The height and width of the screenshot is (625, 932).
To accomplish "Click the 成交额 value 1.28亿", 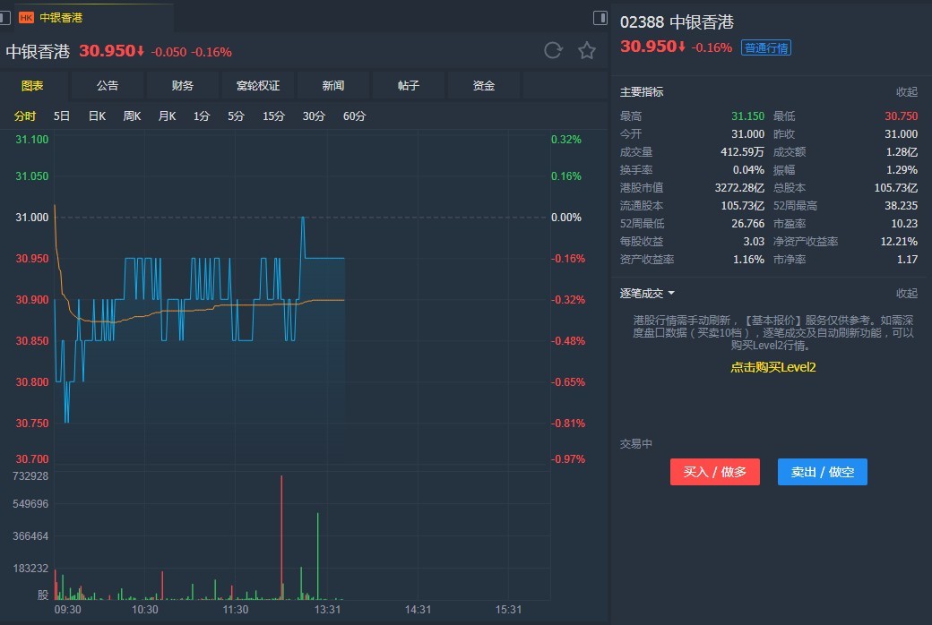I will (x=902, y=152).
